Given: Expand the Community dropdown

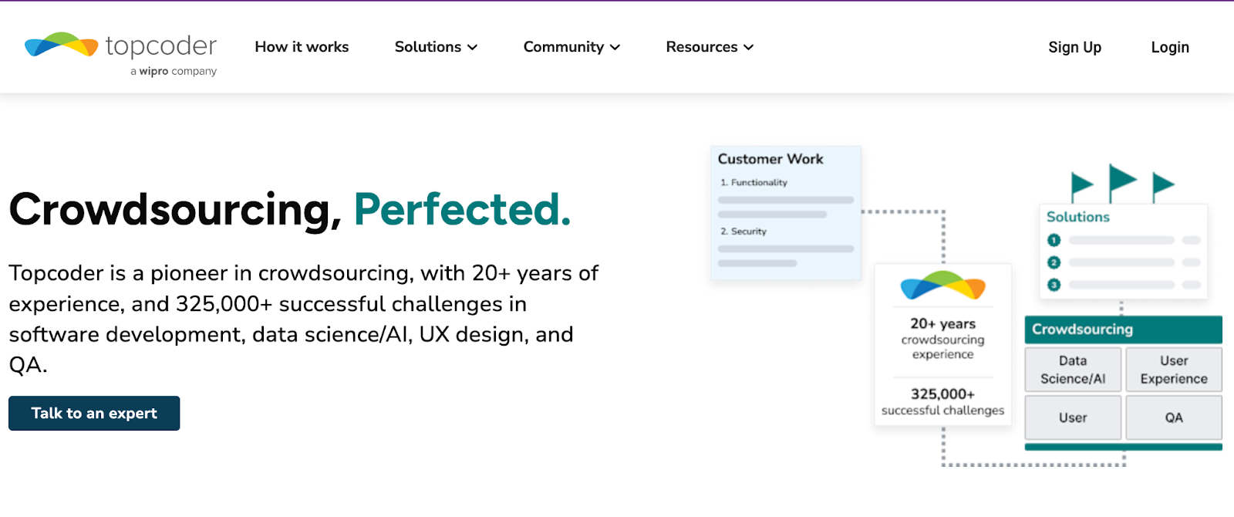Looking at the screenshot, I should 571,47.
